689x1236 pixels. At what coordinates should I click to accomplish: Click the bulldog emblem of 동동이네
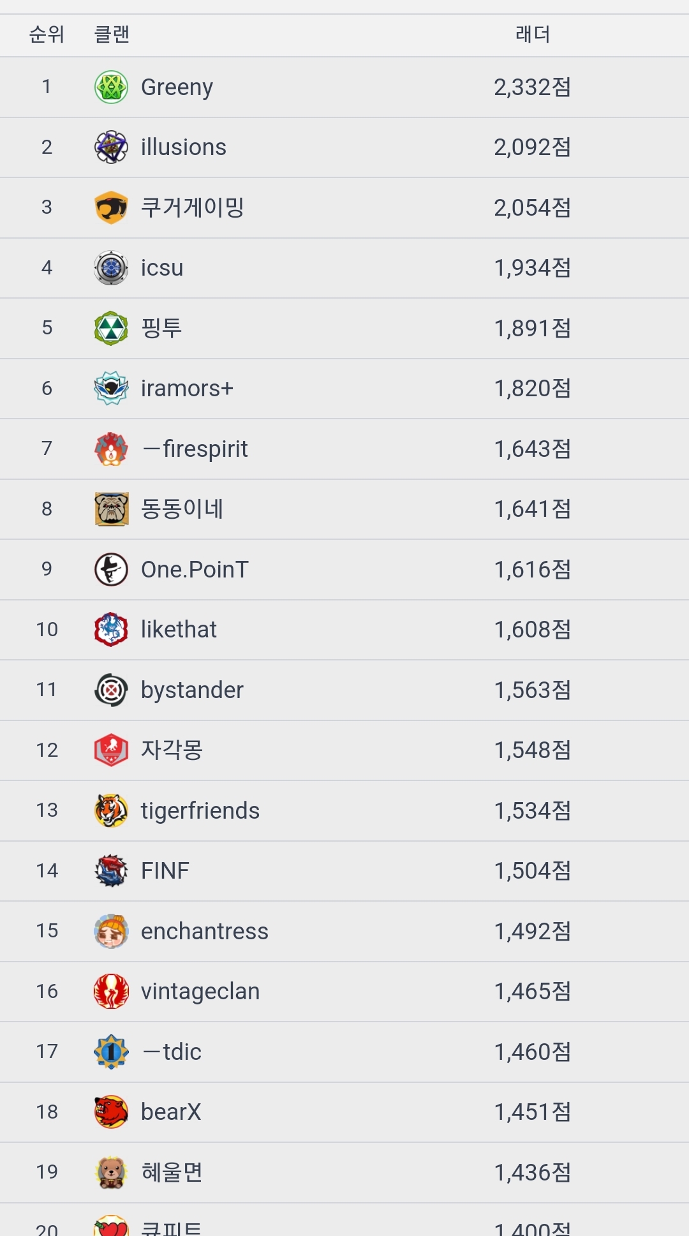(x=111, y=509)
